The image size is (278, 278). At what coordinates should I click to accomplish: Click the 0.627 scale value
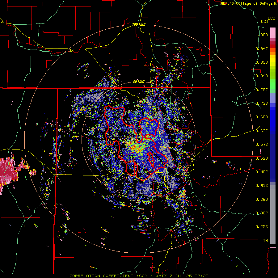tap(262, 131)
